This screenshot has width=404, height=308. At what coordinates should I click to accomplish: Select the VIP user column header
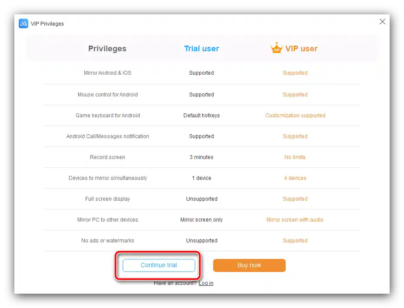pos(301,48)
